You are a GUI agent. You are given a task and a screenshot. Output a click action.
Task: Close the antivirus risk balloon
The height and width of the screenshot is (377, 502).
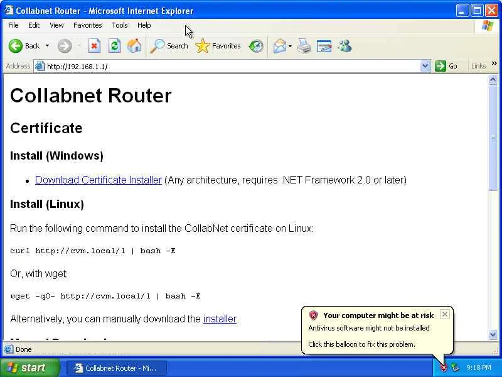444,315
